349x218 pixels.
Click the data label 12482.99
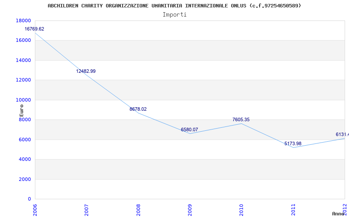[x=86, y=71]
